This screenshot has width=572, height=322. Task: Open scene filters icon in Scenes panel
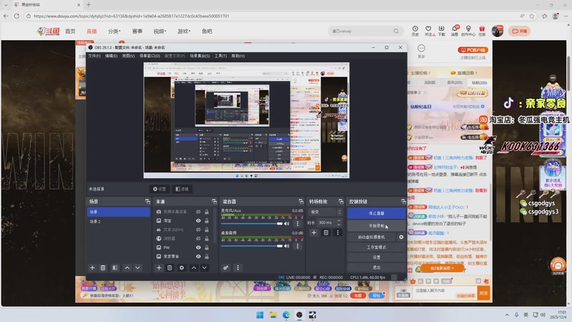(x=115, y=268)
